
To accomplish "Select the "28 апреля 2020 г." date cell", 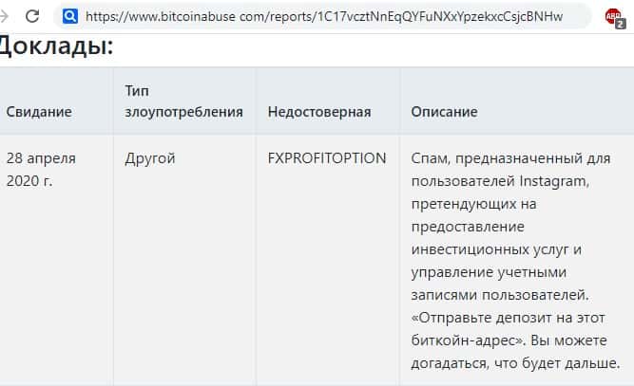I will pyautogui.click(x=41, y=170).
